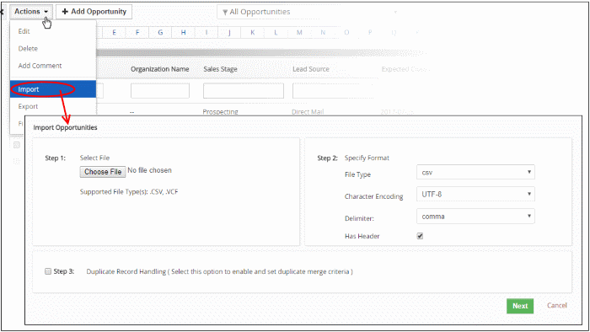Filter list by letter L
590x332 pixels.
276,32
